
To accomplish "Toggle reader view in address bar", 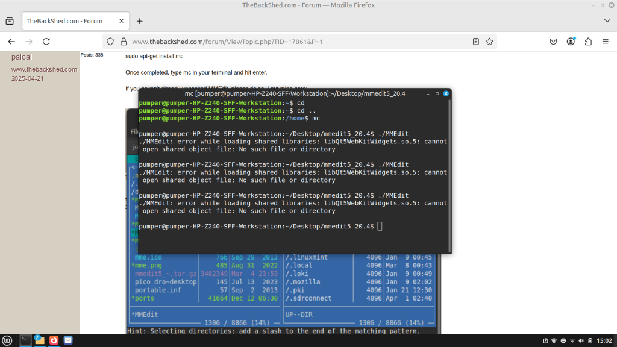I will 476,42.
